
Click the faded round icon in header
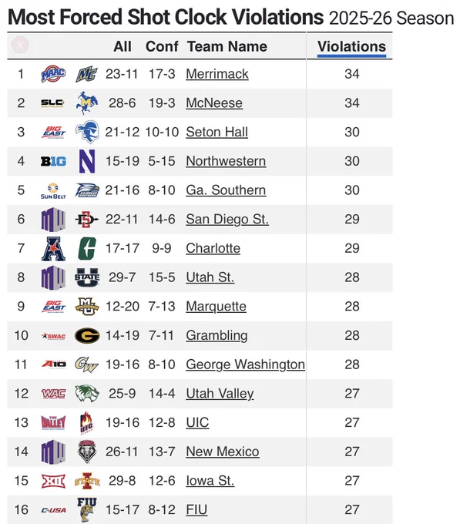[20, 45]
